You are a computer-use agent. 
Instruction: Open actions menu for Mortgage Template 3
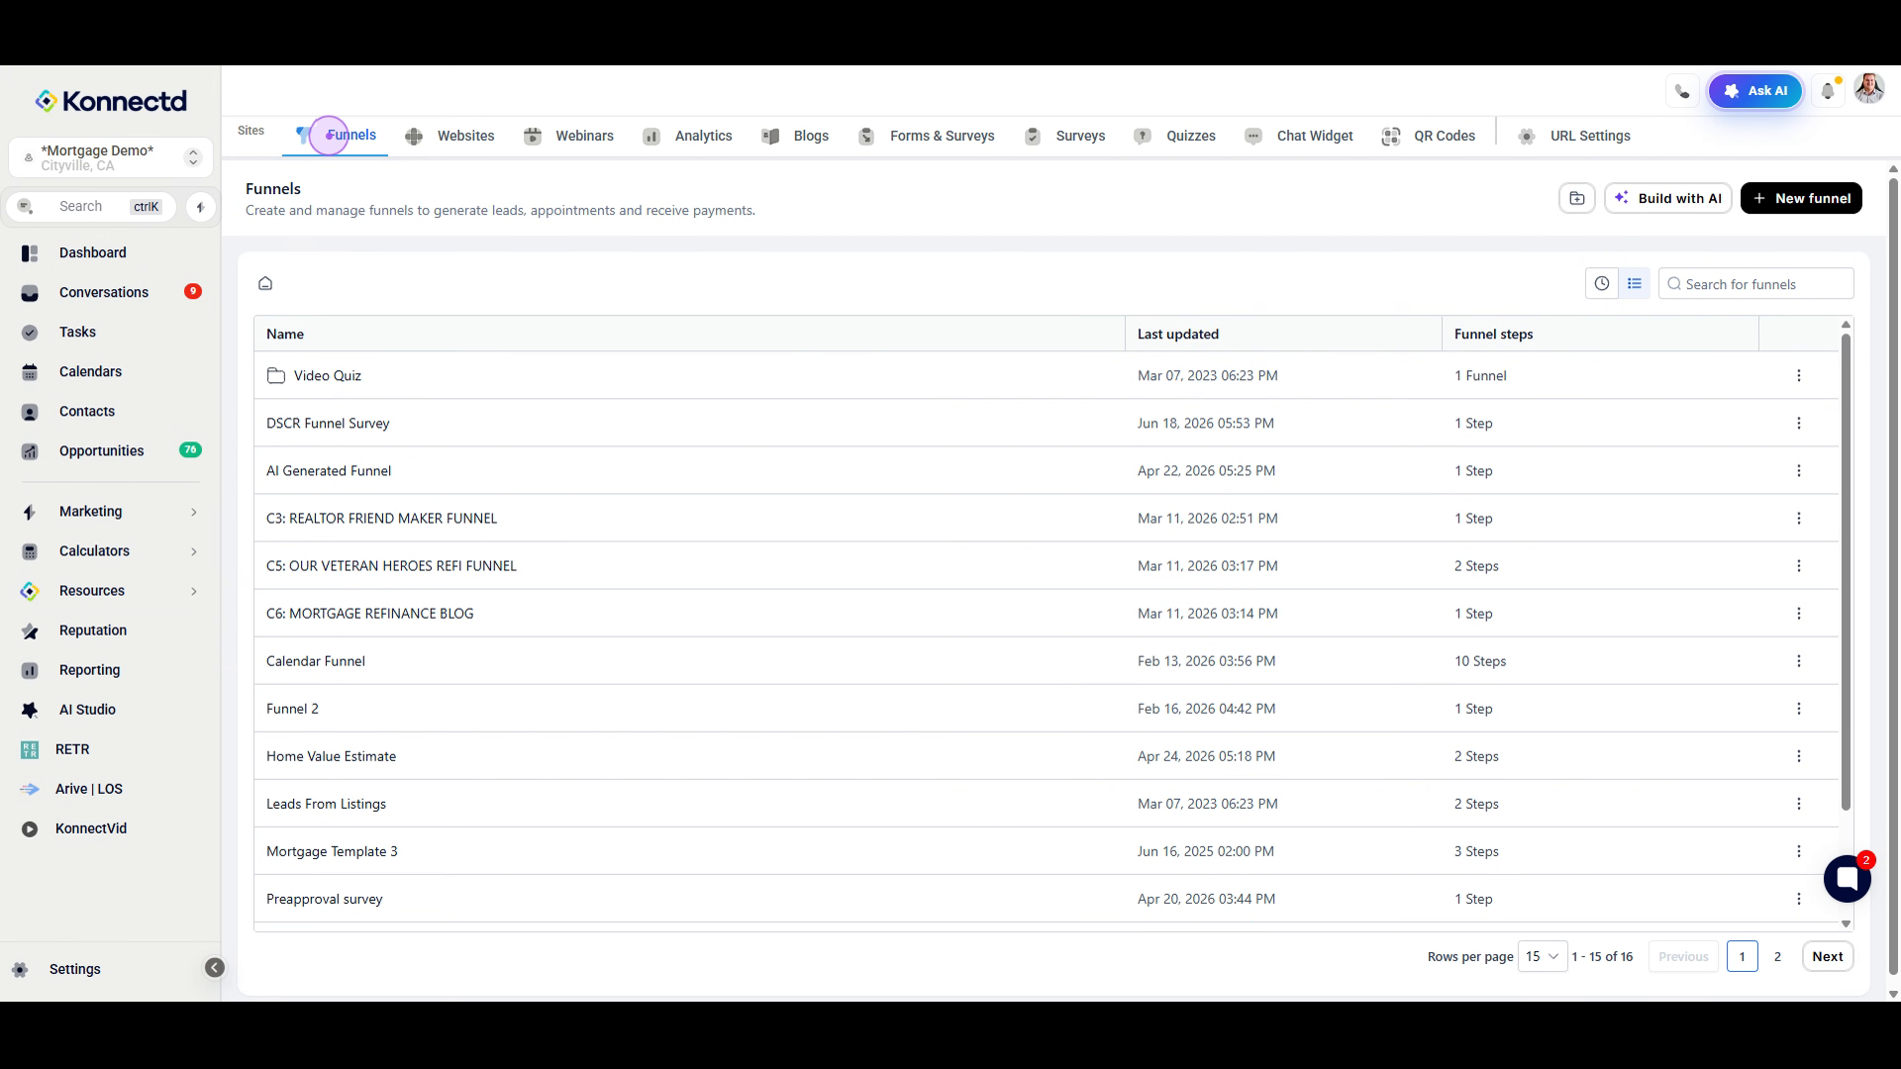pos(1799,851)
